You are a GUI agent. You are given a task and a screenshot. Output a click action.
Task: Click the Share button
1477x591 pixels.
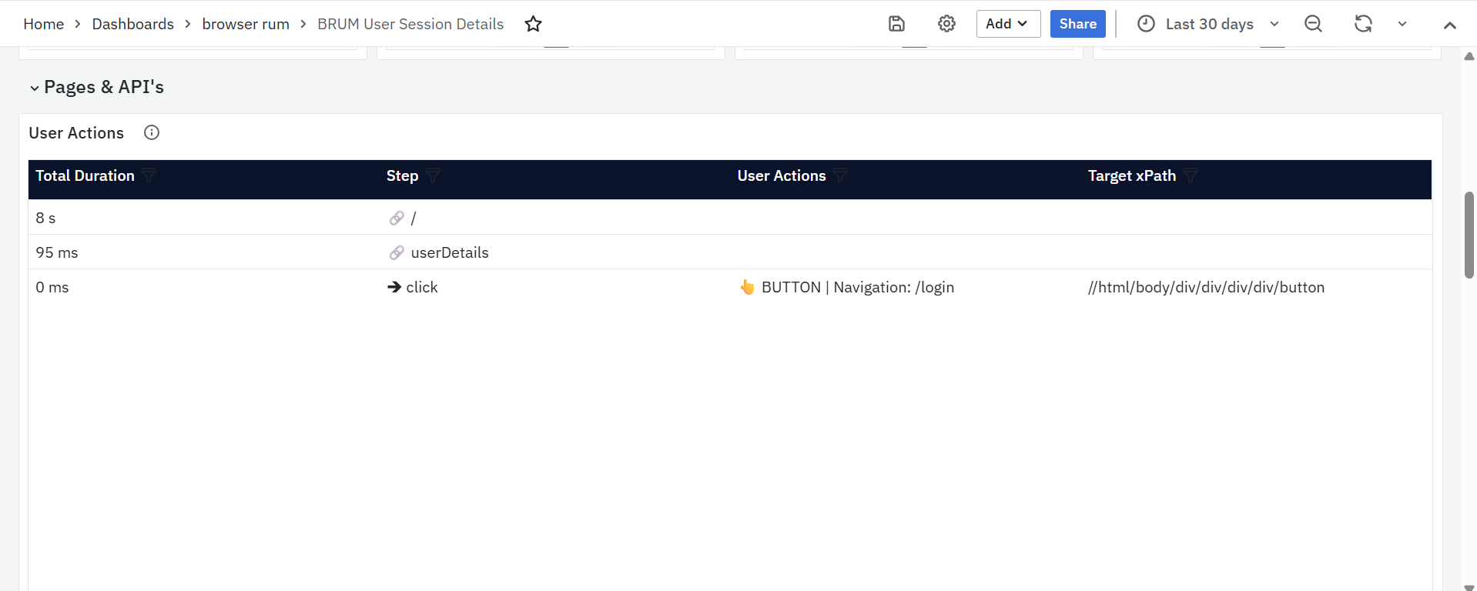(x=1077, y=24)
